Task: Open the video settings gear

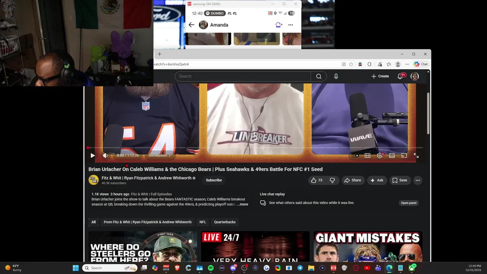Action: 380,156
